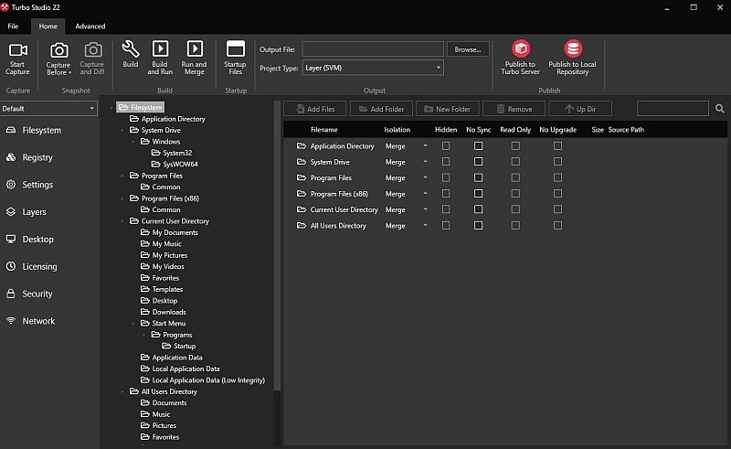
Task: Toggle No Sync for All Users Directory
Action: click(478, 226)
